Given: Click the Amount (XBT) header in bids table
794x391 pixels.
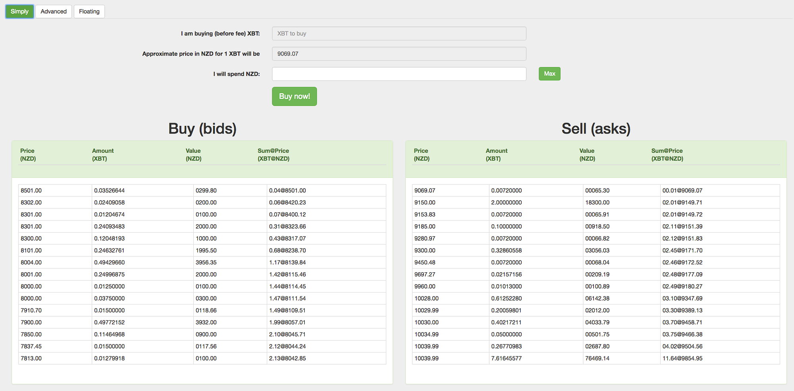Looking at the screenshot, I should coord(103,155).
